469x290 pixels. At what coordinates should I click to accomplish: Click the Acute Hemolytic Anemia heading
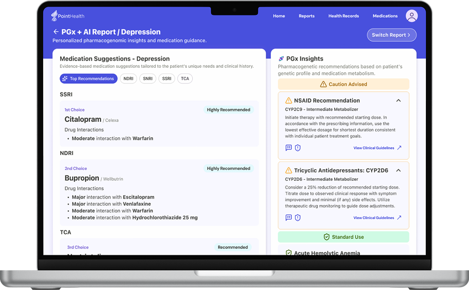[327, 253]
